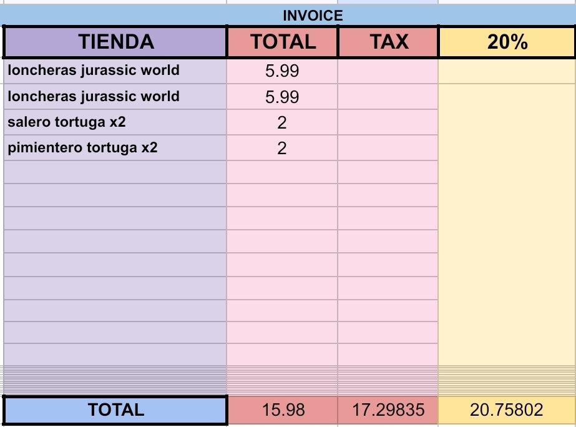Click the bottom TOTAL label cell
The height and width of the screenshot is (427, 576).
(x=115, y=410)
